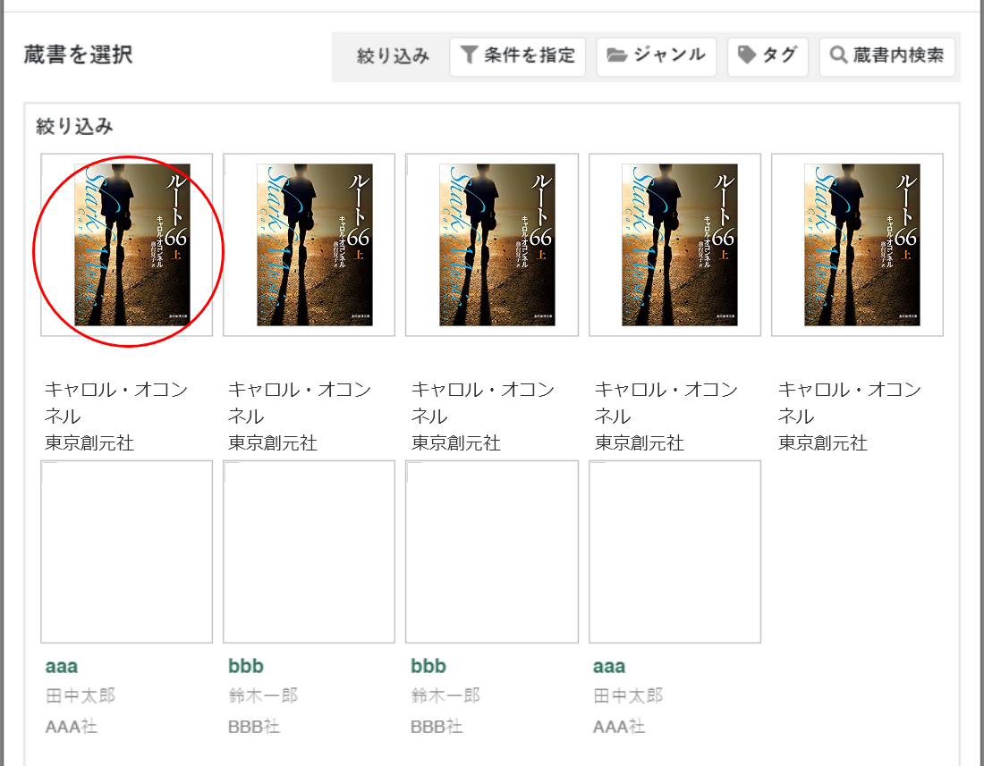This screenshot has height=766, width=984.
Task: Click the blank cover above the first aaa
Action: click(127, 551)
